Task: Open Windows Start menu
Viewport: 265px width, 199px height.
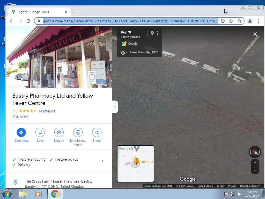Action: pos(6,194)
